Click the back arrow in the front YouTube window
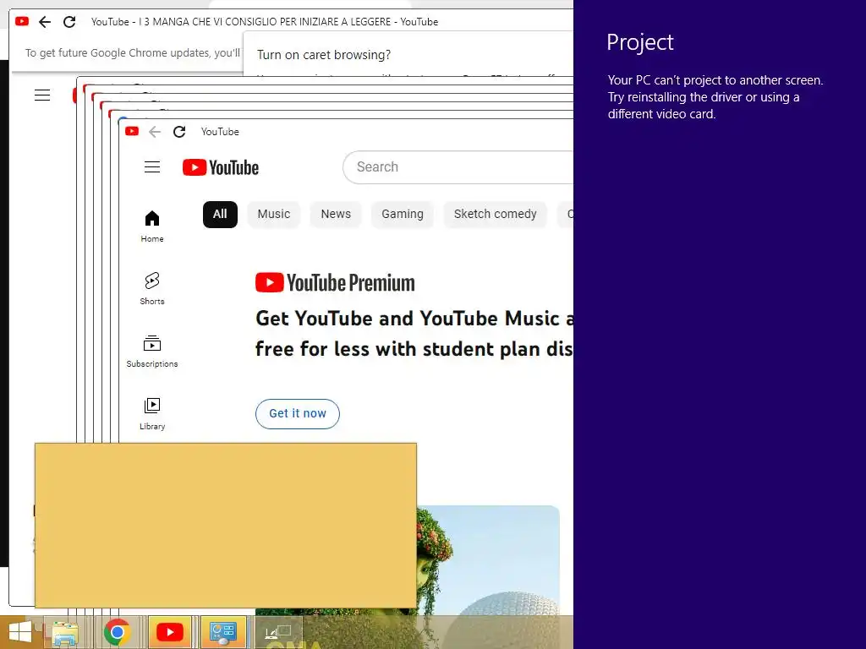This screenshot has width=866, height=649. (155, 132)
